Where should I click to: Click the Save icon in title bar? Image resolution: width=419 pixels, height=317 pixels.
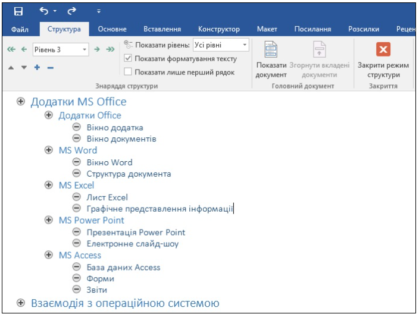click(x=18, y=11)
